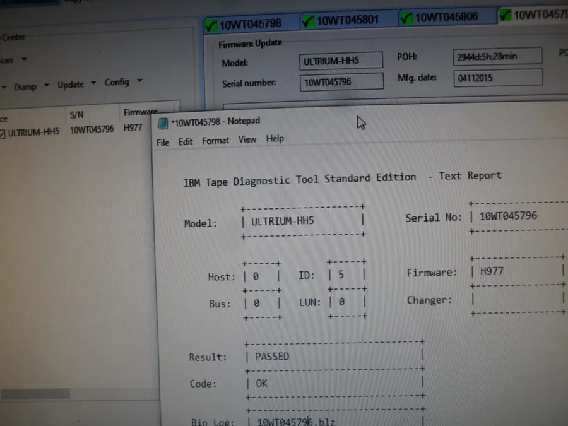Click the horizontal scrollbar in device panel
Screen dimensions: 568x426
(35, 394)
